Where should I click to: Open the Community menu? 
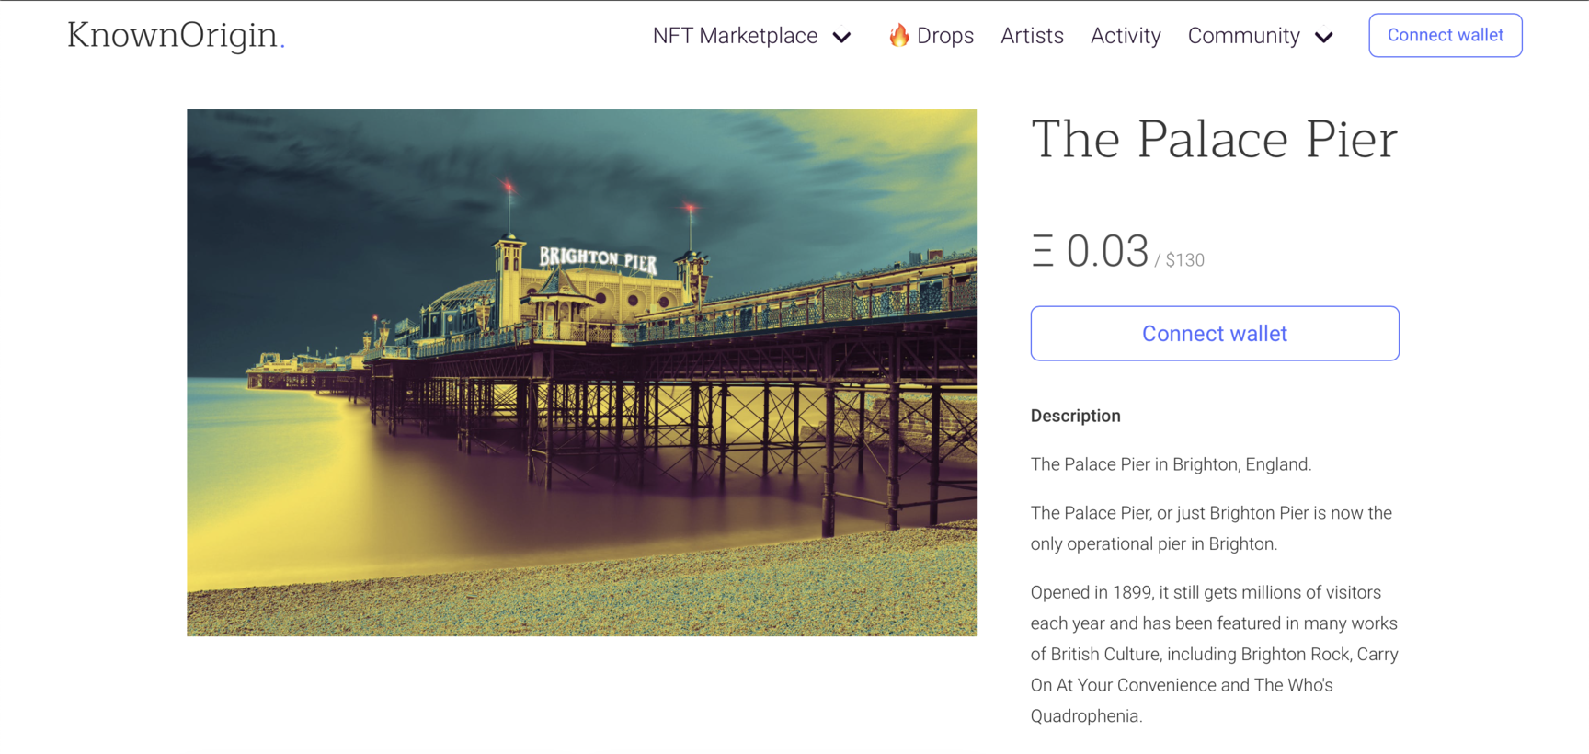point(1243,36)
